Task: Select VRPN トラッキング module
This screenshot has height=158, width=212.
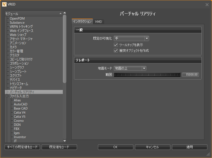Action: coord(21,26)
